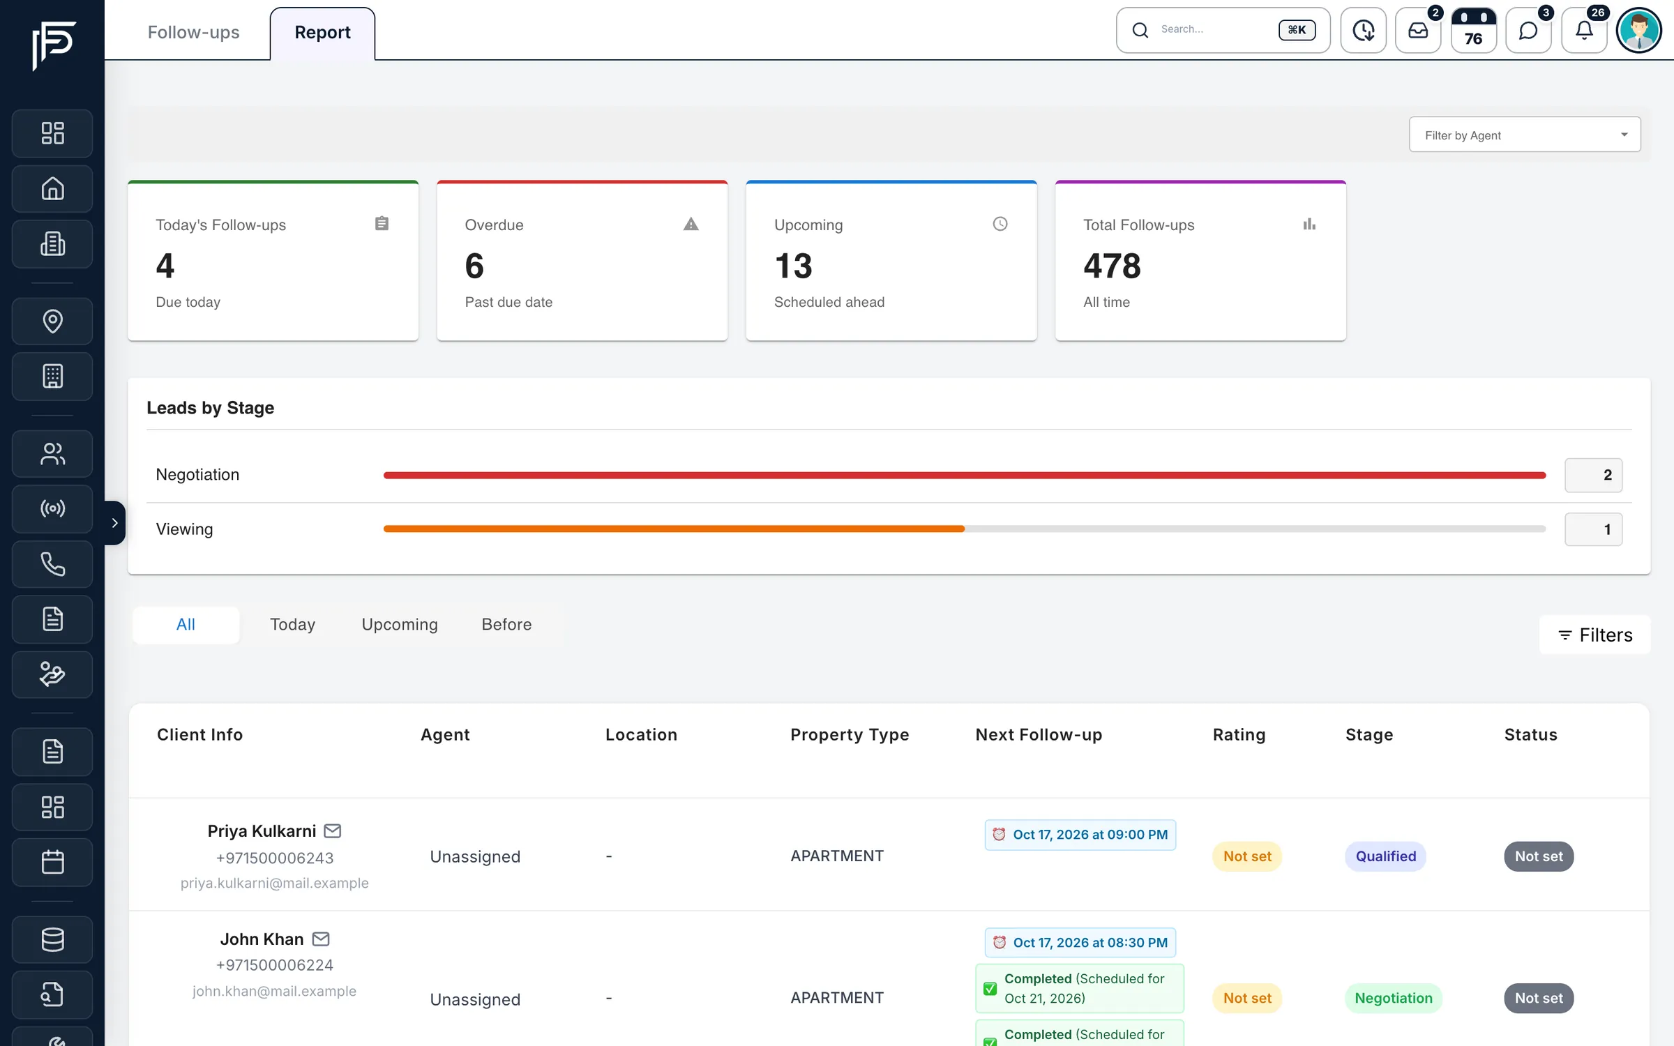Click the company logo in sidebar
The image size is (1674, 1046).
coord(53,45)
